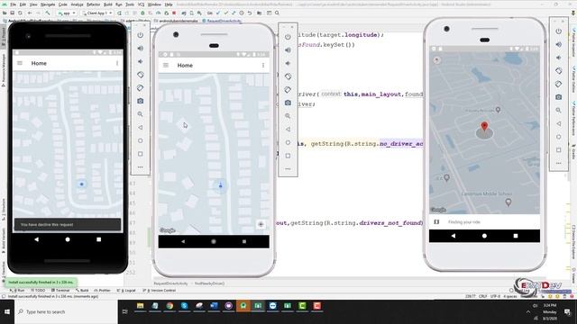Tap the Android recents button on the right phone

point(516,236)
